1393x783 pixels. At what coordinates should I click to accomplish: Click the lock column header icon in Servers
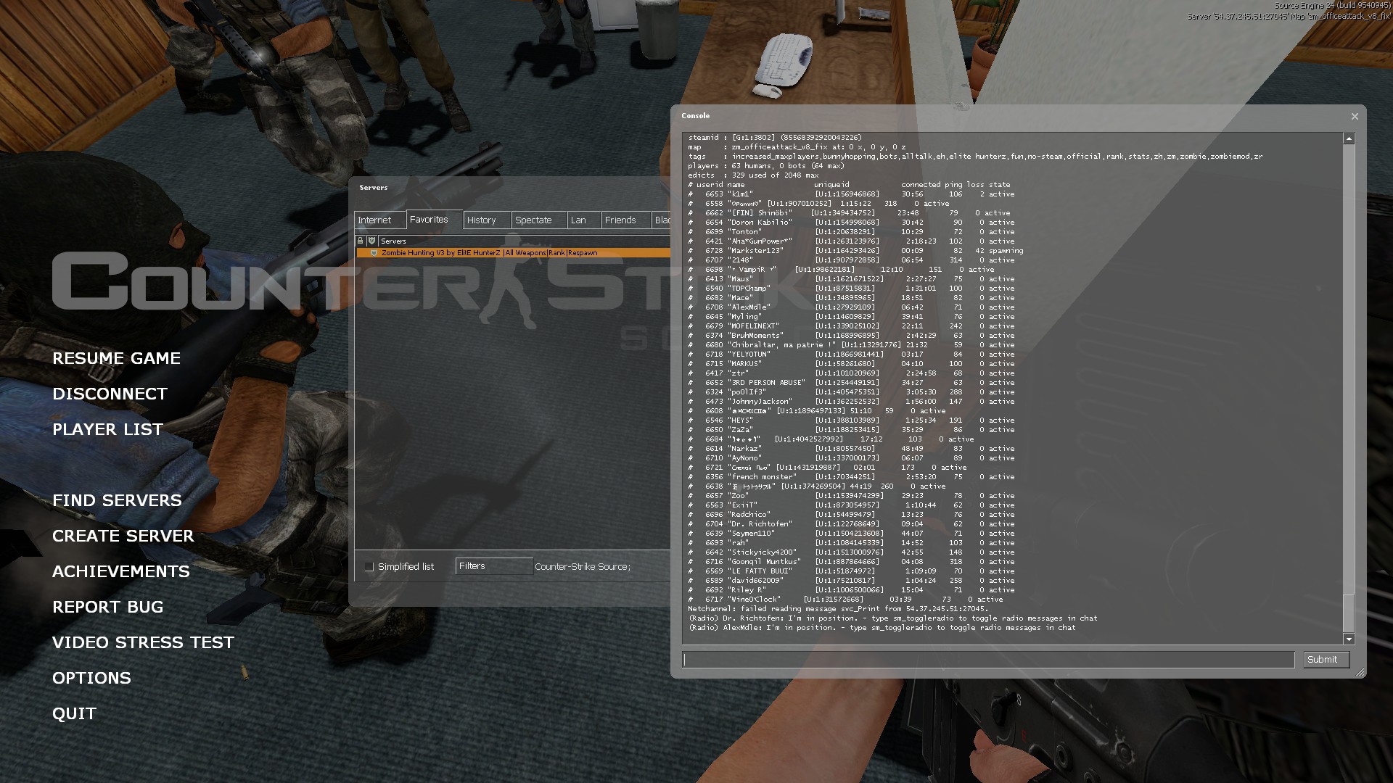click(x=360, y=241)
